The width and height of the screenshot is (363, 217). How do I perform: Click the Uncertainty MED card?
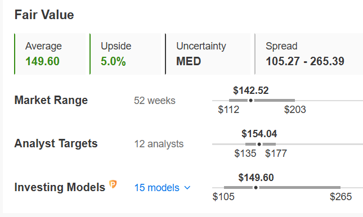click(x=208, y=54)
